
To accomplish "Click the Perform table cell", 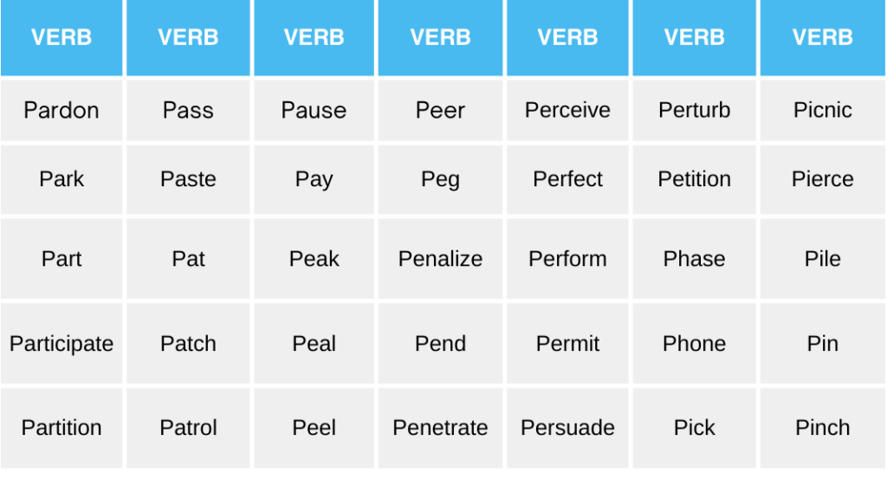I will (x=567, y=258).
